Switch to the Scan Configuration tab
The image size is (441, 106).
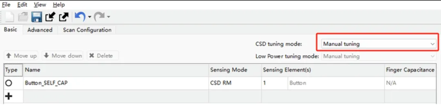87,30
